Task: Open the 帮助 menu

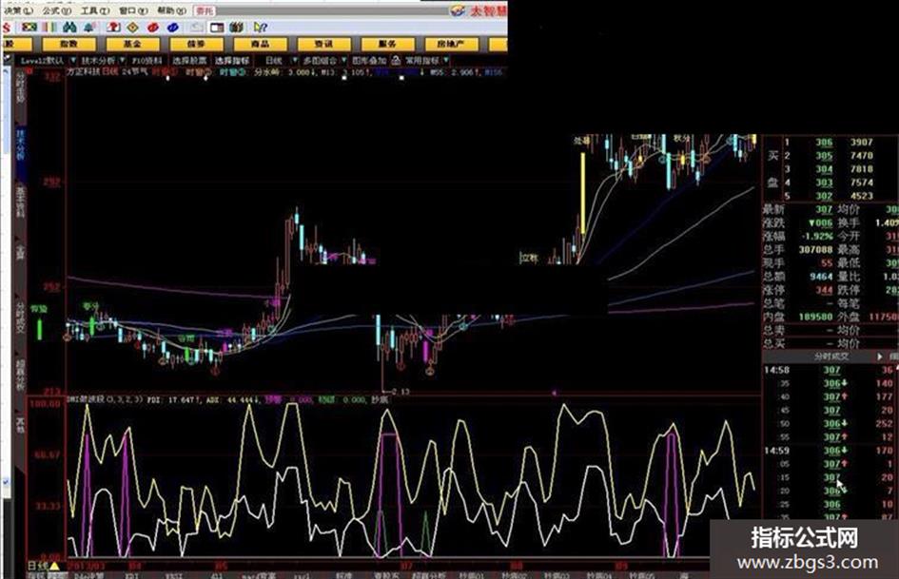Action: (171, 10)
